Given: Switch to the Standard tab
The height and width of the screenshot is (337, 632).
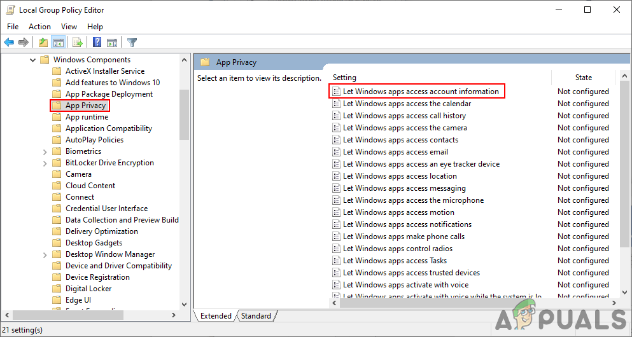Looking at the screenshot, I should pos(256,316).
